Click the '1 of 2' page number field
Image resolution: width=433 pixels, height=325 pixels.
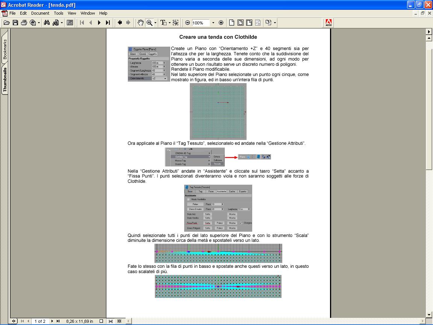pyautogui.click(x=40, y=321)
